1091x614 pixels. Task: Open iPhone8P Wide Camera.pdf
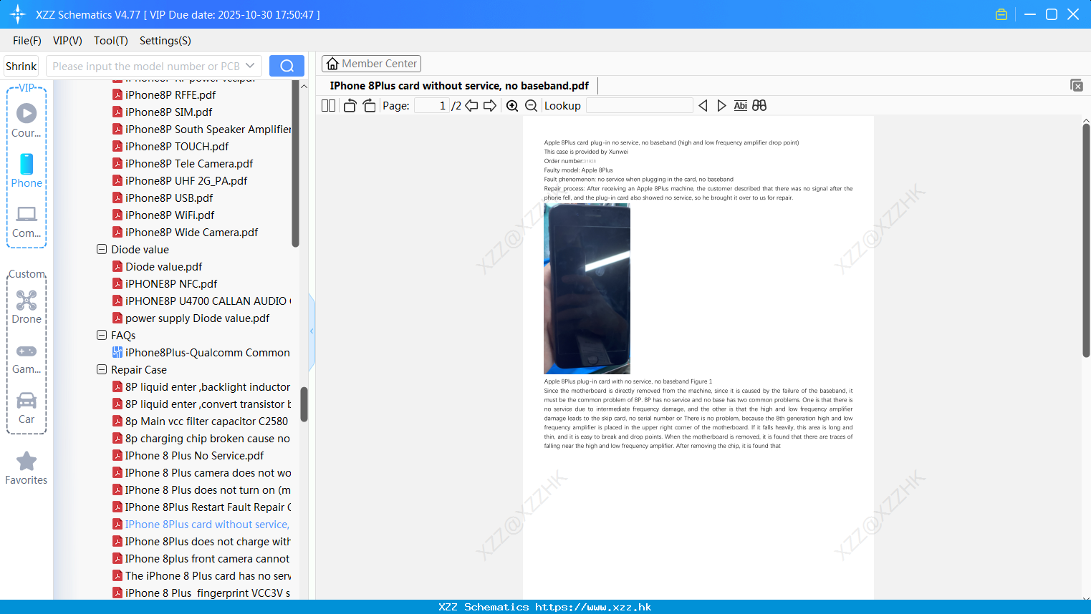point(191,232)
